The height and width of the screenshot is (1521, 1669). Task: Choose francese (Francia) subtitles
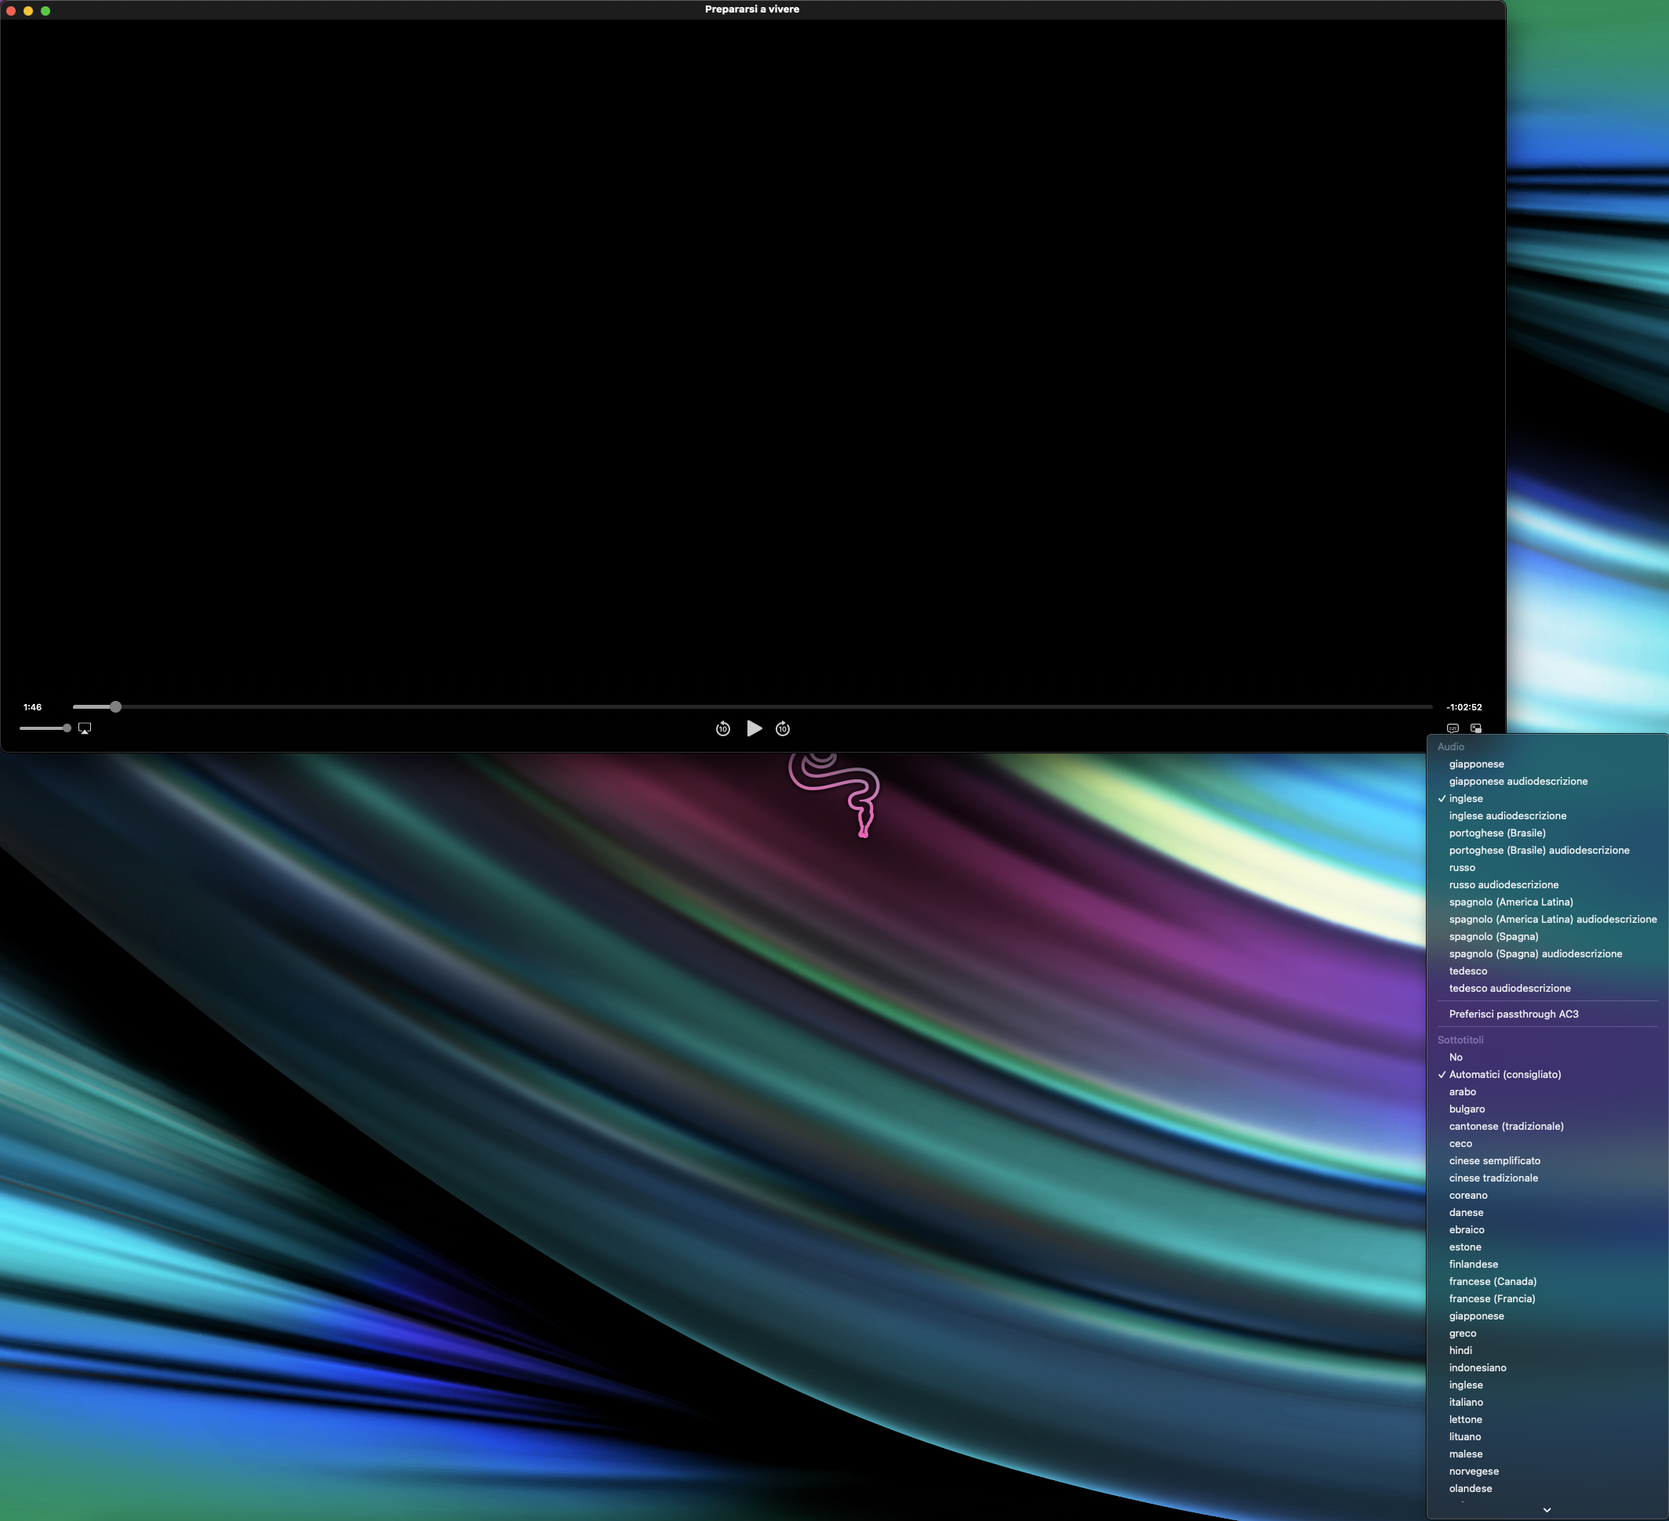tap(1491, 1298)
